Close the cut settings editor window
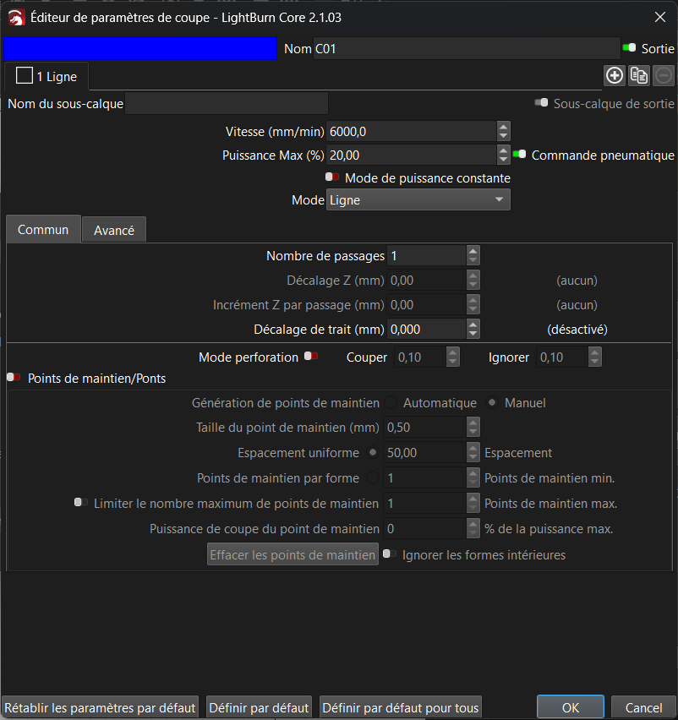This screenshot has width=678, height=720. pyautogui.click(x=660, y=18)
